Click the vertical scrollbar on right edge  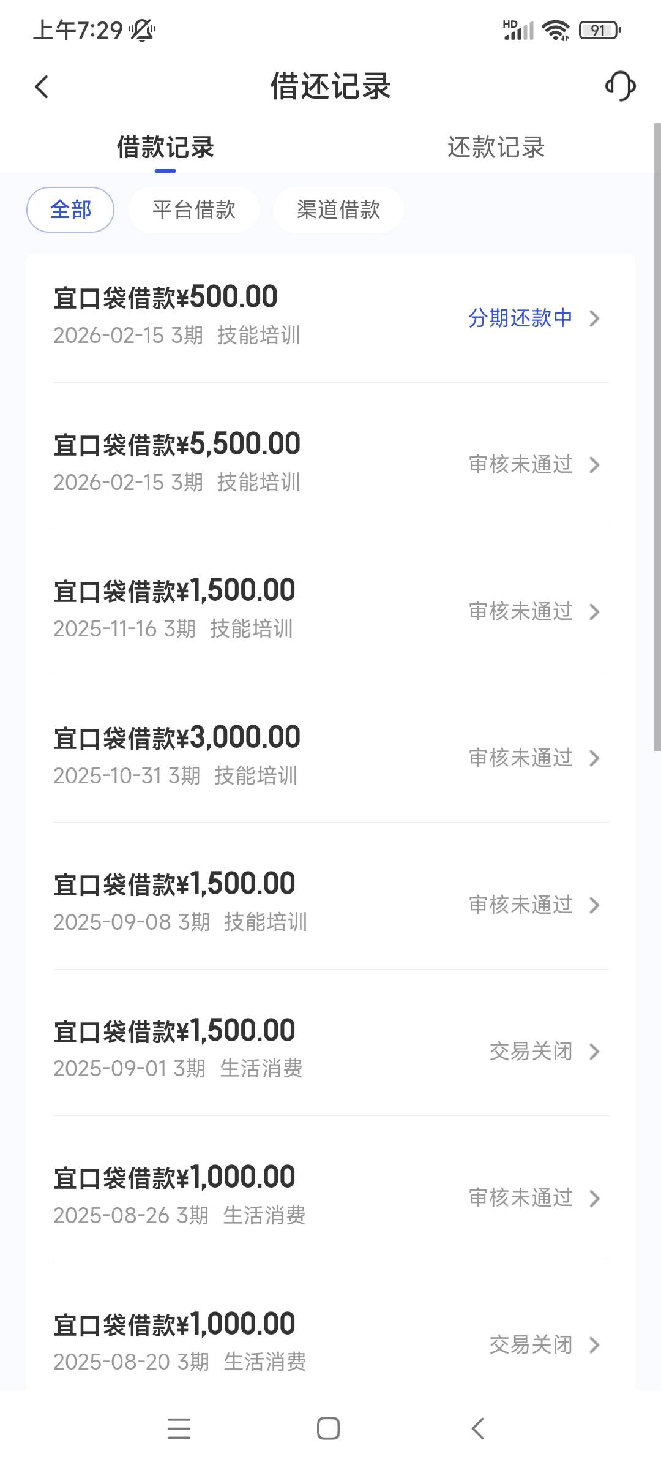tap(657, 436)
